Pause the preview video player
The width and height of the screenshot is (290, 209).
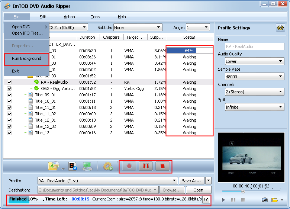[x=233, y=200]
